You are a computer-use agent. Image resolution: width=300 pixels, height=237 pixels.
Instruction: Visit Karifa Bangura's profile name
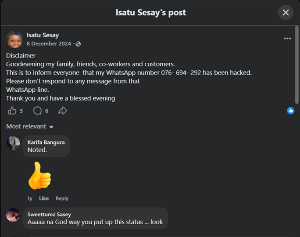pyautogui.click(x=46, y=143)
